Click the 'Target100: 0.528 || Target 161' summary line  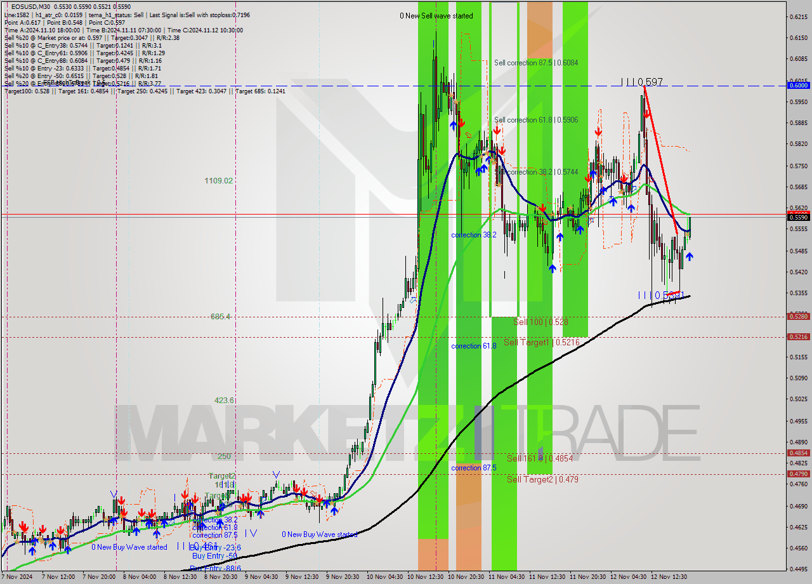point(145,91)
